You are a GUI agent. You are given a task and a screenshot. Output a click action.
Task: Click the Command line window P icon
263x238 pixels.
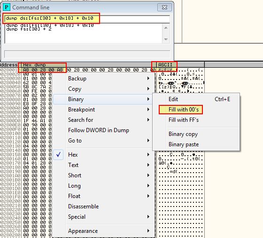[7, 7]
